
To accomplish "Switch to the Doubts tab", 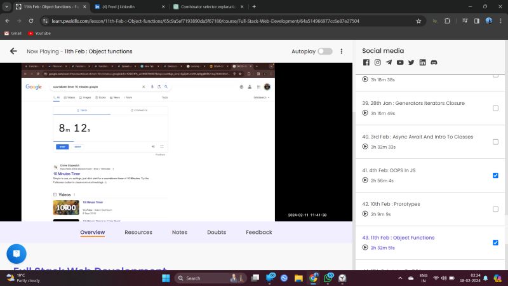I will click(217, 233).
